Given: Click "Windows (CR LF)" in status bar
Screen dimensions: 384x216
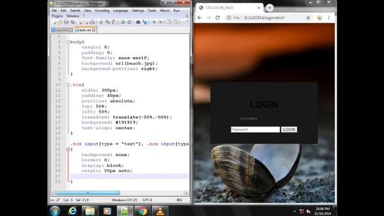Looking at the screenshot, I should 124,200.
